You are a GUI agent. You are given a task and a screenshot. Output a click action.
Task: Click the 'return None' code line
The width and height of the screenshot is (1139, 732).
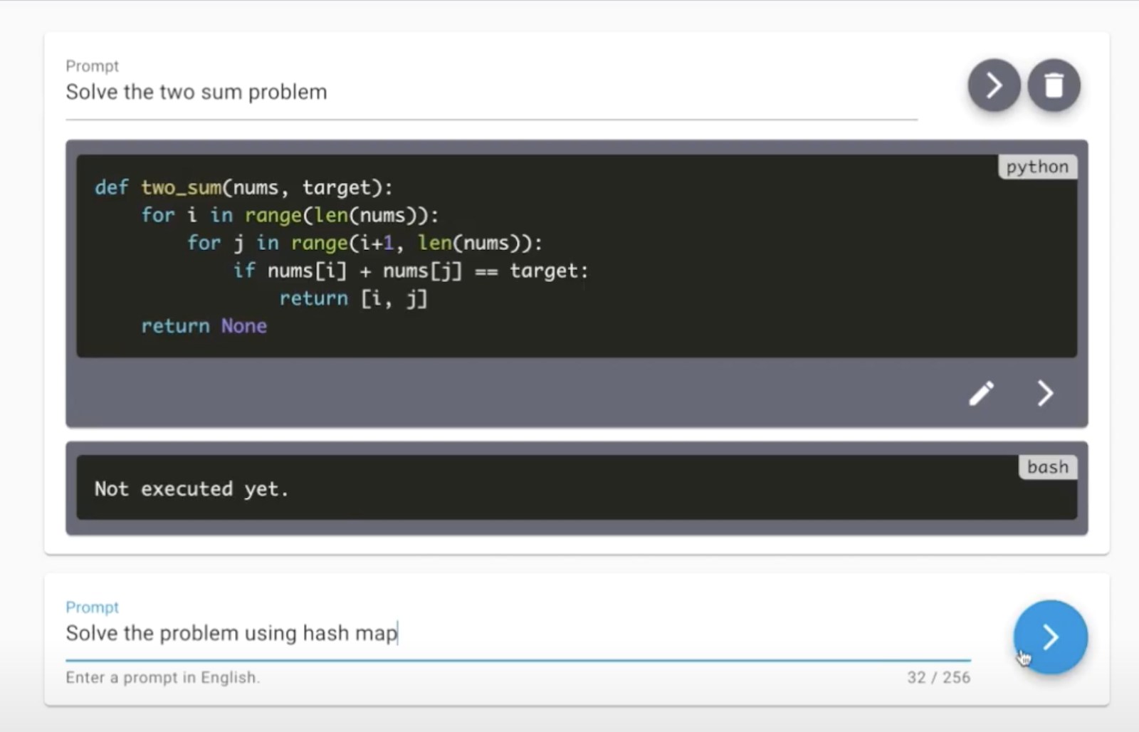(204, 326)
